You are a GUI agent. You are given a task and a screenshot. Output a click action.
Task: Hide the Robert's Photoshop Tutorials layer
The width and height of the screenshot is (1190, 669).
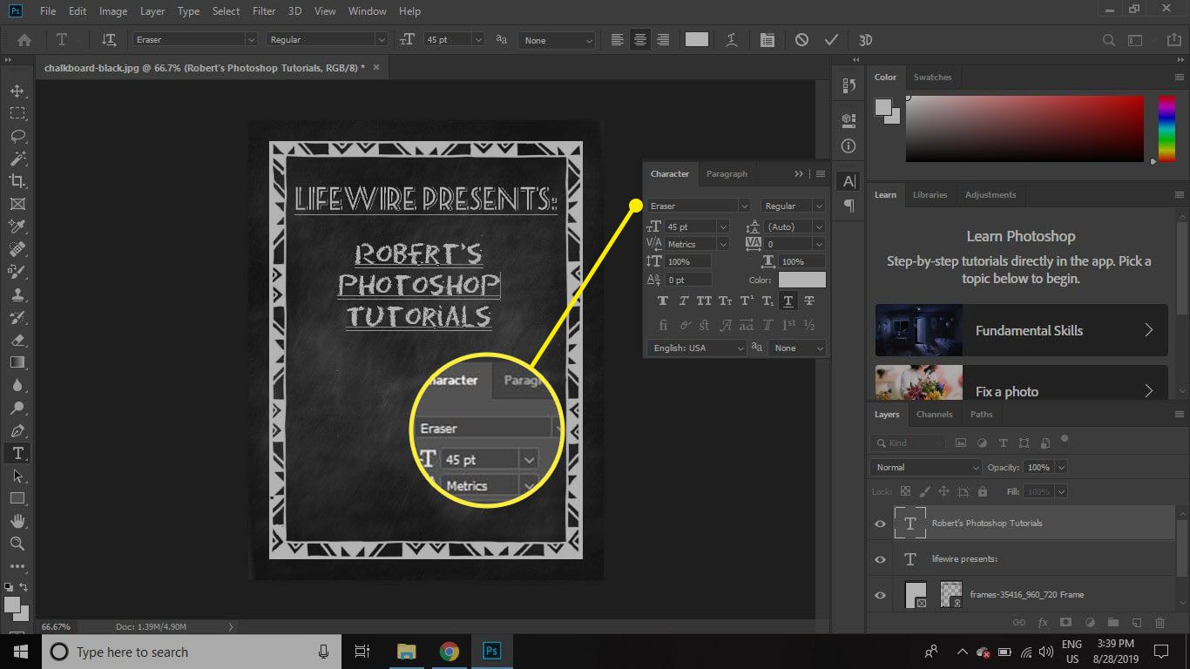(x=880, y=524)
